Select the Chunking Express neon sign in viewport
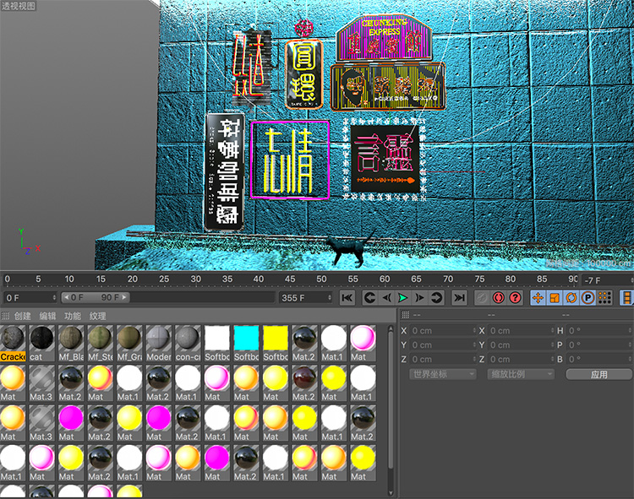Viewport: 634px width, 499px height. [x=384, y=38]
